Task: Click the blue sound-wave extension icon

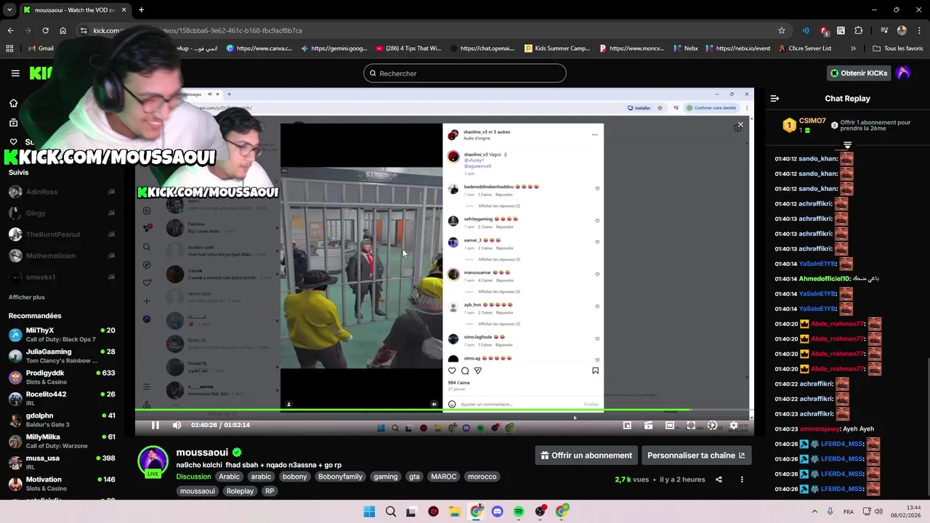Action: click(x=805, y=31)
